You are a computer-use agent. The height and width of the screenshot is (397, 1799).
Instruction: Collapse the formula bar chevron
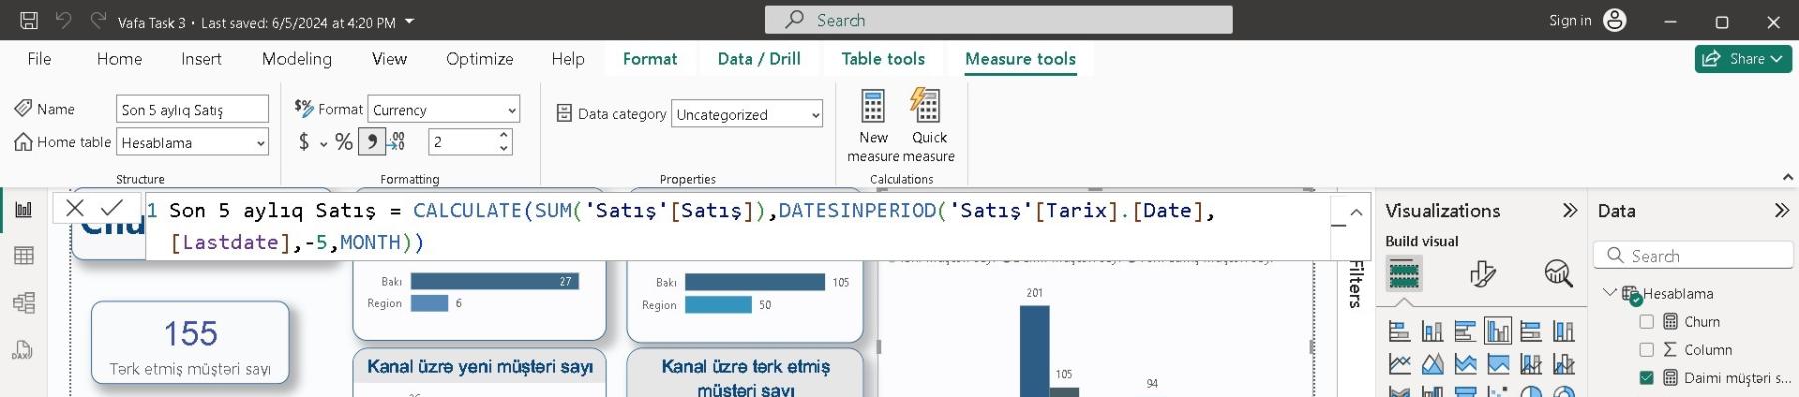click(x=1356, y=212)
